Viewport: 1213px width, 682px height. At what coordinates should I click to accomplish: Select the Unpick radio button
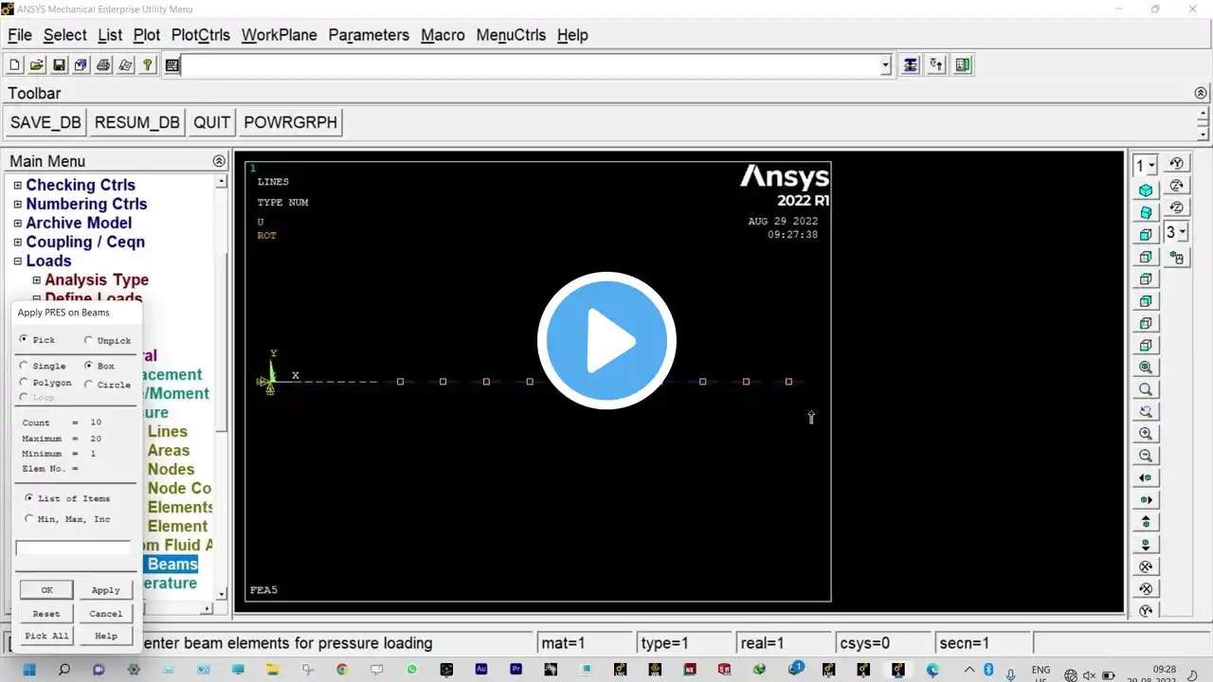coord(88,340)
